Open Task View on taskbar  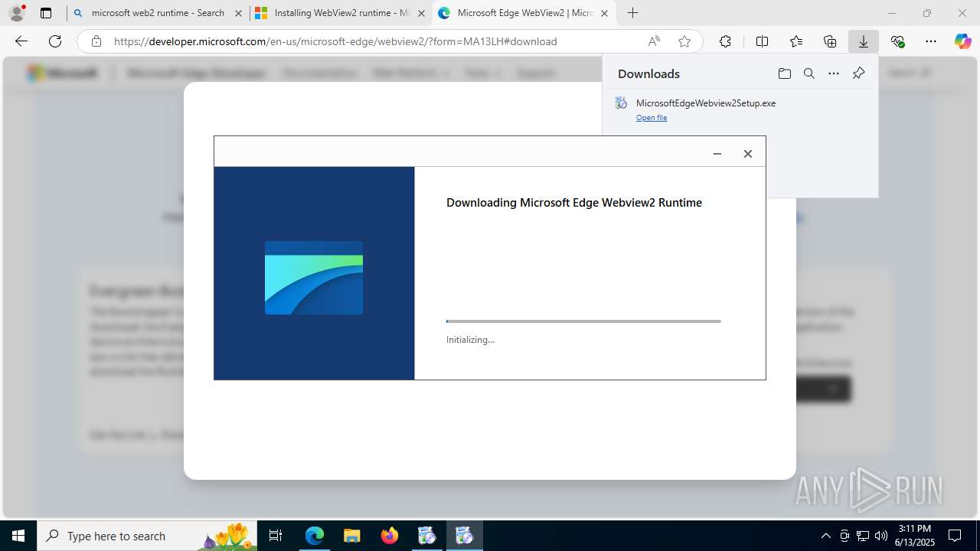coord(276,536)
